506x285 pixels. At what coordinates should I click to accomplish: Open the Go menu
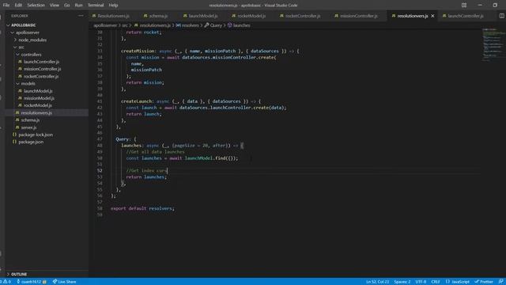pos(66,6)
